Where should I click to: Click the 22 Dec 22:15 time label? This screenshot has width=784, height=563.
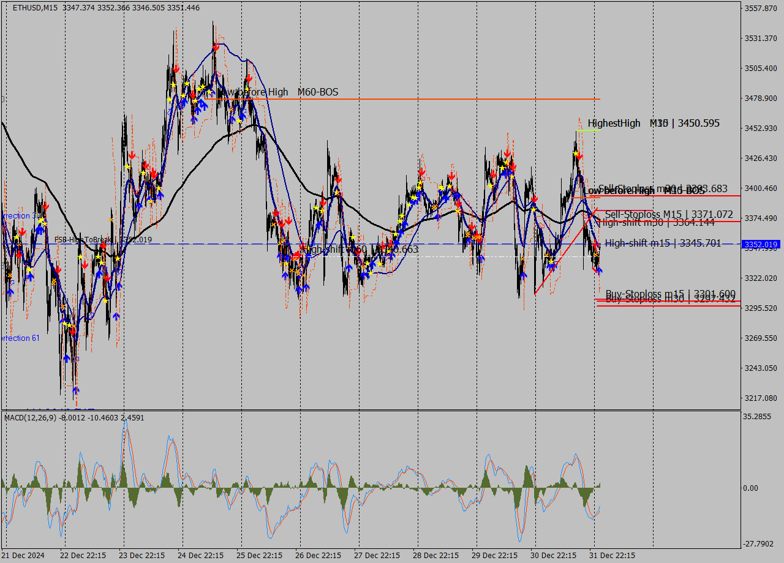tap(83, 556)
